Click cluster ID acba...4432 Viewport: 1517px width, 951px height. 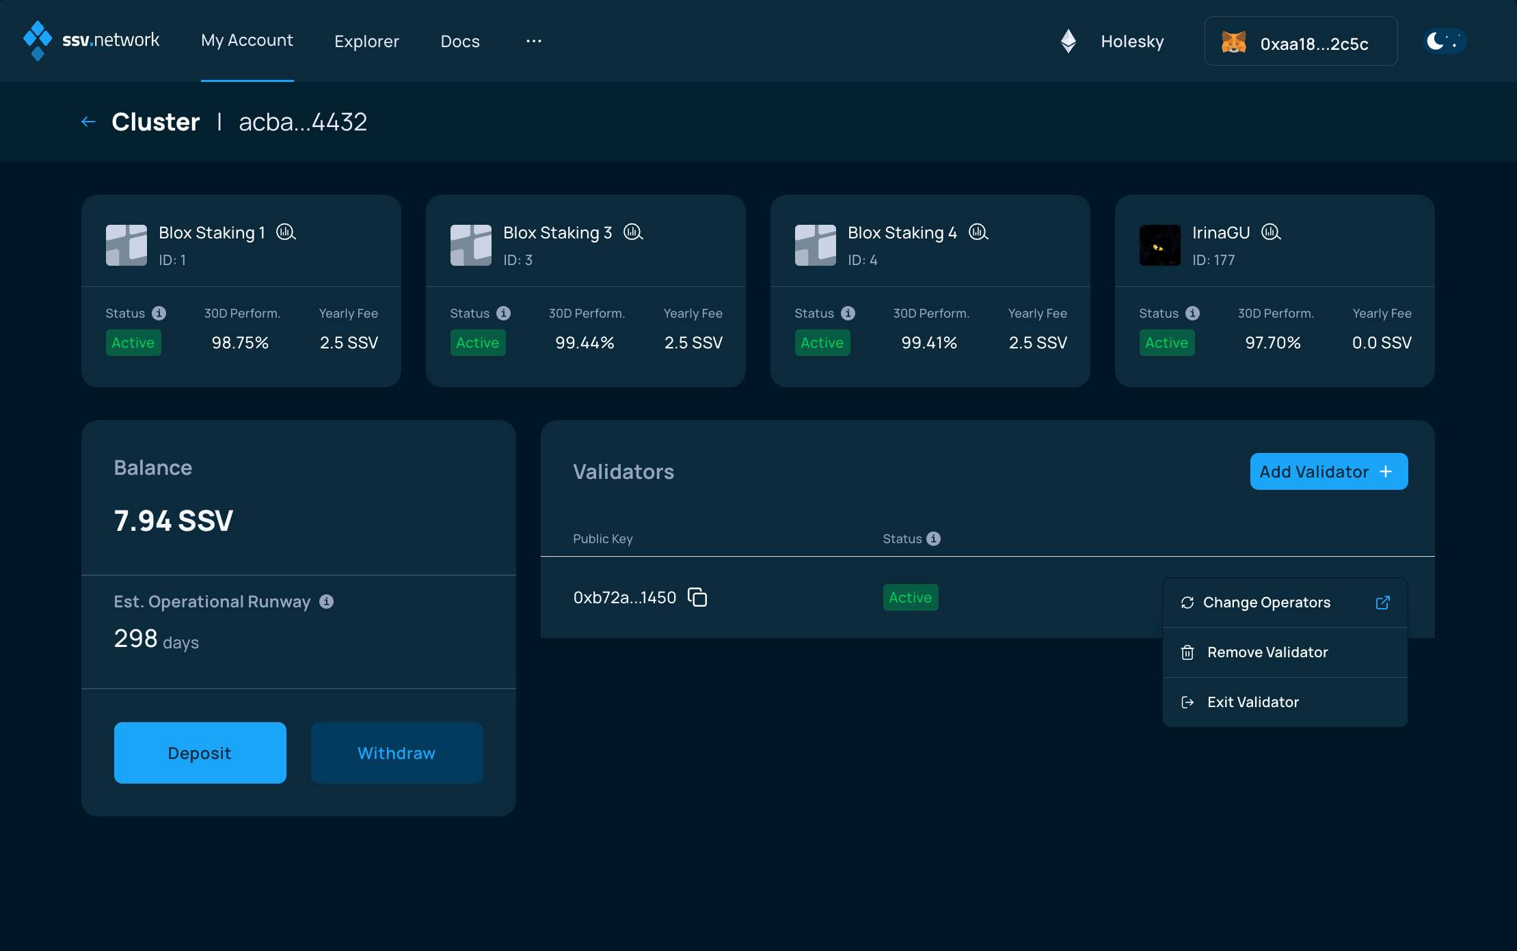303,122
